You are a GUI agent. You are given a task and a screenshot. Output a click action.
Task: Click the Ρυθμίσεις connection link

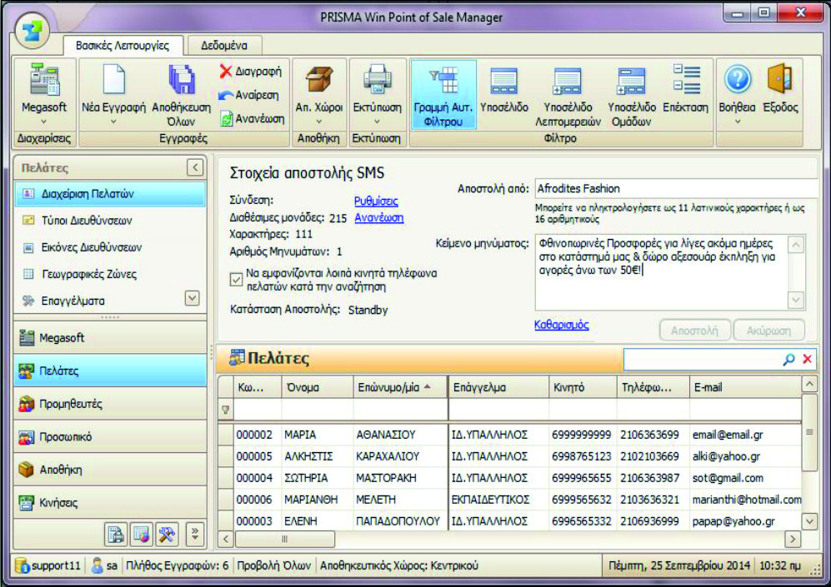point(376,201)
